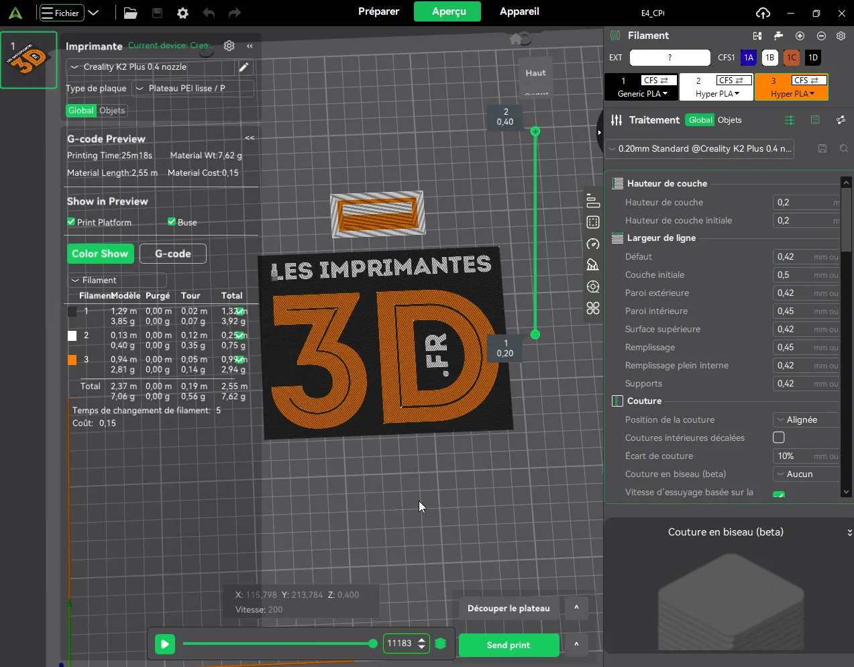The height and width of the screenshot is (667, 854).
Task: Open Type de plaque dropdown
Action: [193, 89]
